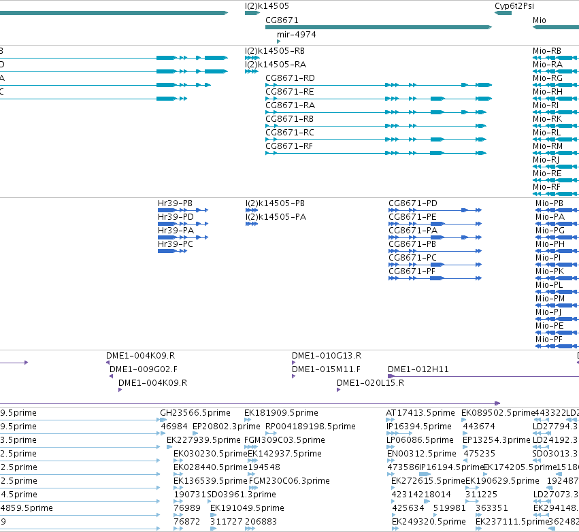This screenshot has width=579, height=532.
Task: Click protein Mio-PB
Action: click(x=549, y=203)
